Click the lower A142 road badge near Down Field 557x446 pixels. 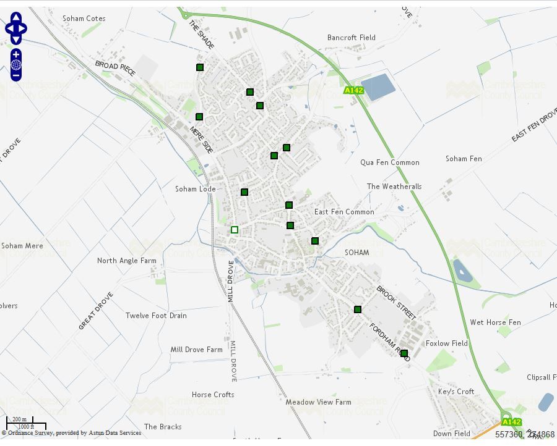(512, 422)
